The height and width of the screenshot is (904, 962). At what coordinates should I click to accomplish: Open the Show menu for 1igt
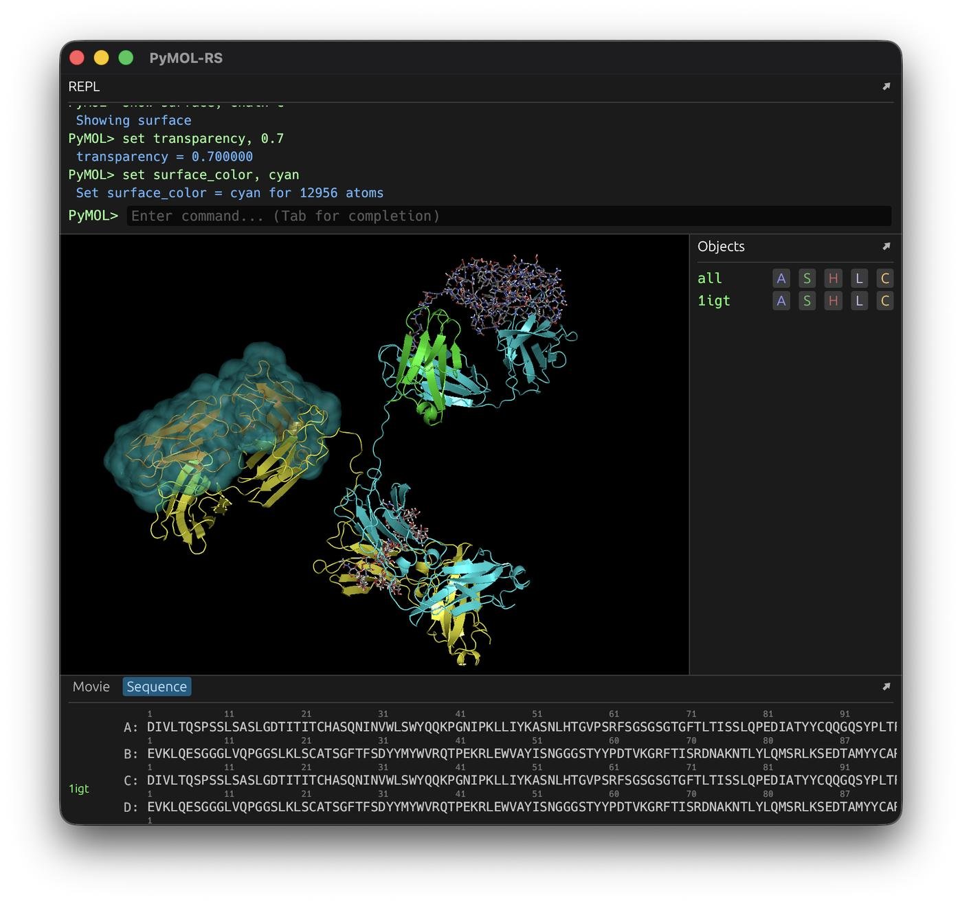[807, 301]
